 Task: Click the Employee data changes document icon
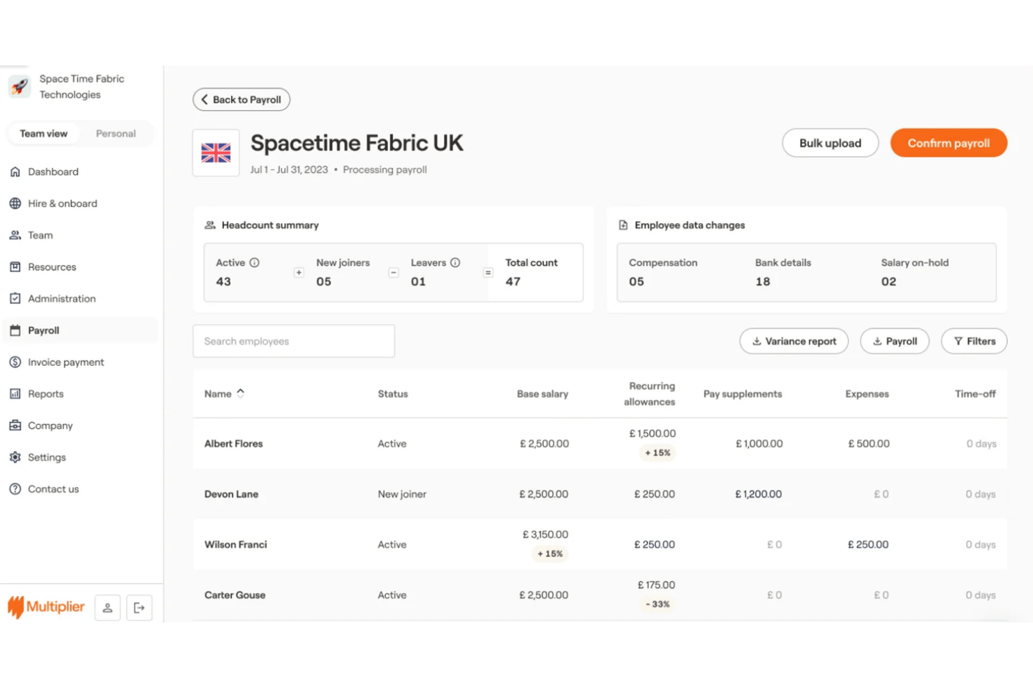coord(623,225)
